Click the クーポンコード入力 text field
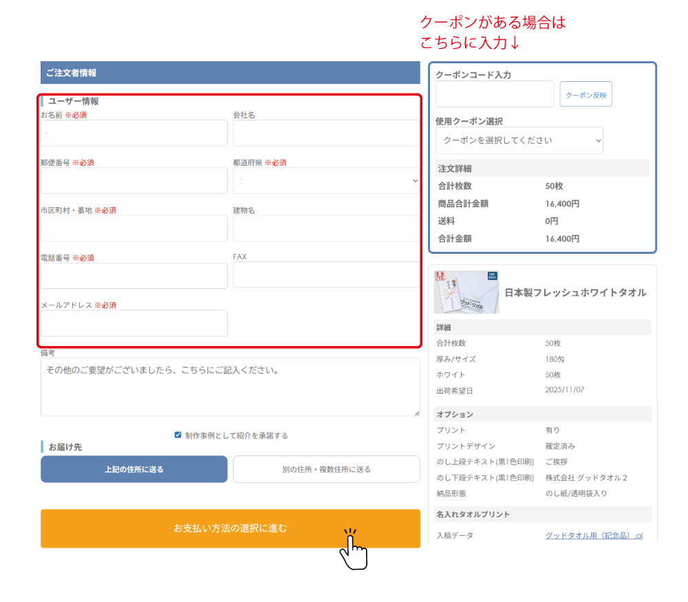 point(495,94)
